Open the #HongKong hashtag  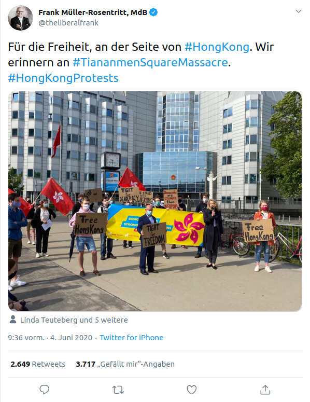217,47
